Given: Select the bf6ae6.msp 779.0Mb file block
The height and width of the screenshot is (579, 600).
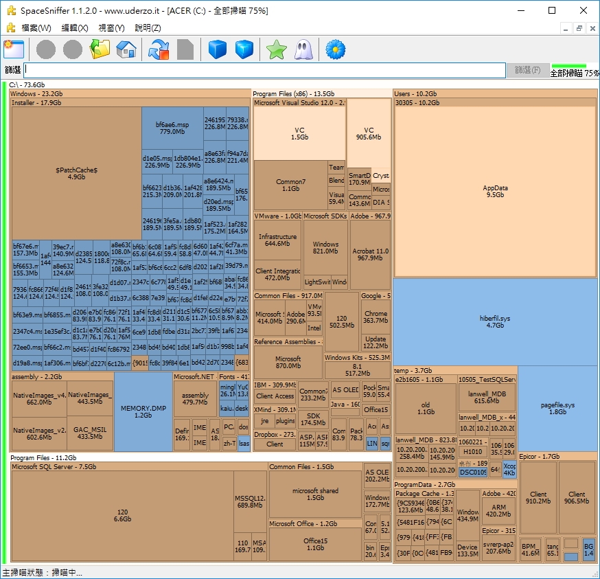Looking at the screenshot, I should pos(172,128).
